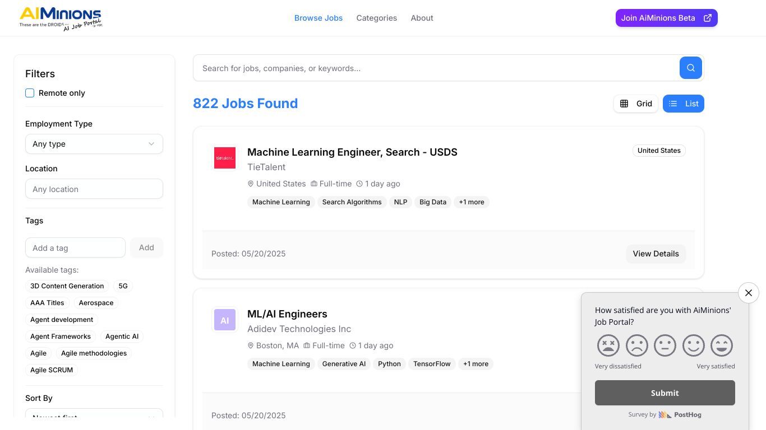Click the 822 Jobs Found heading
The image size is (766, 430).
point(246,104)
